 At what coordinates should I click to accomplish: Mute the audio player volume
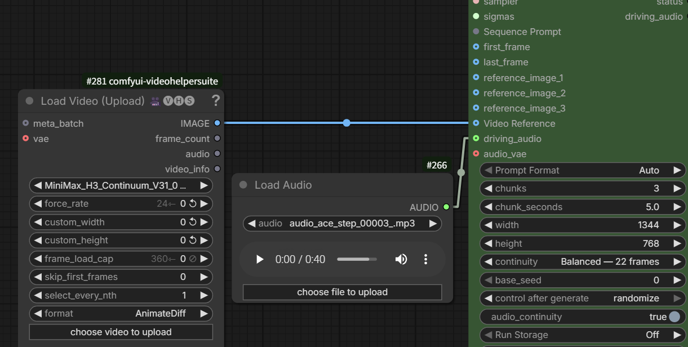tap(401, 259)
